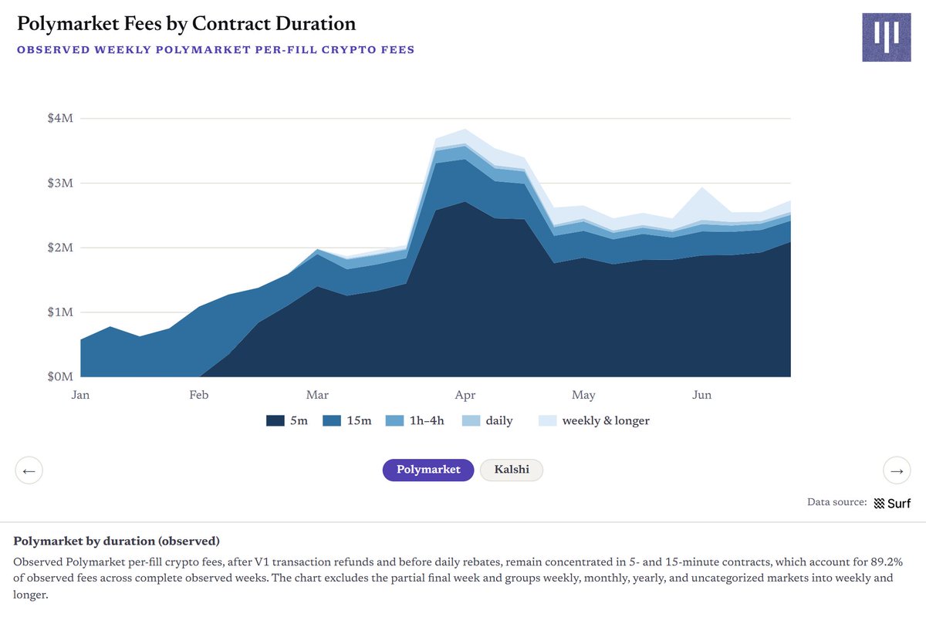
Task: Toggle the 1h–4h legend entry
Action: 415,421
